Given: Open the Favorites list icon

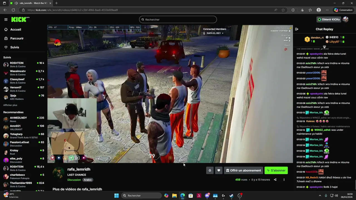Looking at the screenshot, I should (x=310, y=10).
